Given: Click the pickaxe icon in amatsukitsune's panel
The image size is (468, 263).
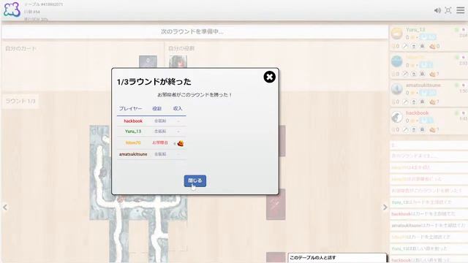Looking at the screenshot, I should click(405, 102).
